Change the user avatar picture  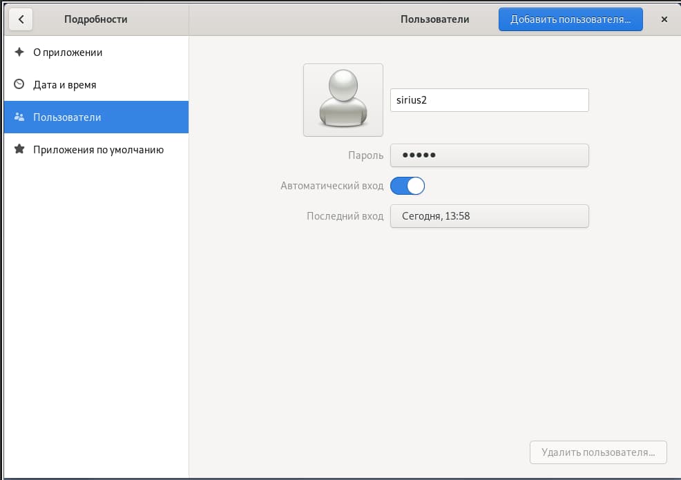click(343, 100)
